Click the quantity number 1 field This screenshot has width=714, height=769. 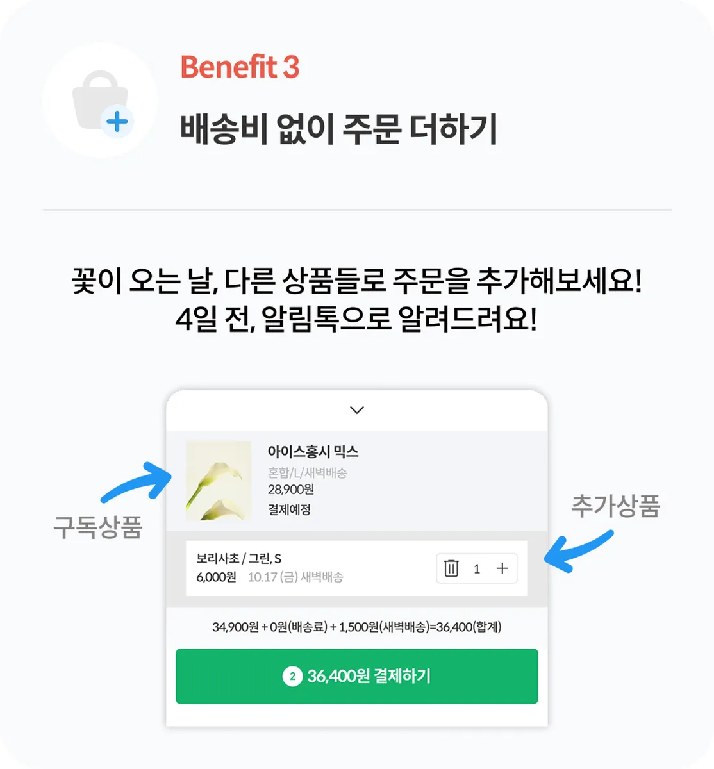click(x=477, y=569)
